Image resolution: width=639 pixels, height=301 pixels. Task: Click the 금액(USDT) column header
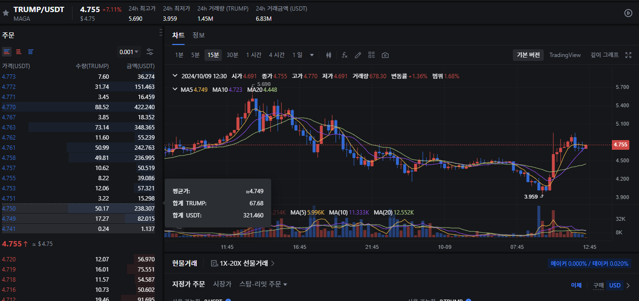(x=141, y=66)
